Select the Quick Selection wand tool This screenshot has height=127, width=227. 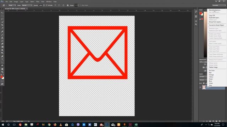(2, 22)
